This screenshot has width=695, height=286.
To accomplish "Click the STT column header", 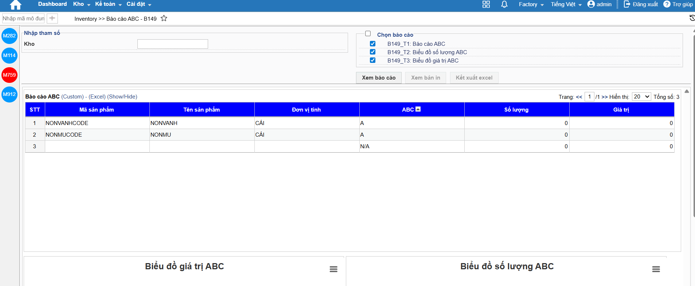I will click(35, 109).
